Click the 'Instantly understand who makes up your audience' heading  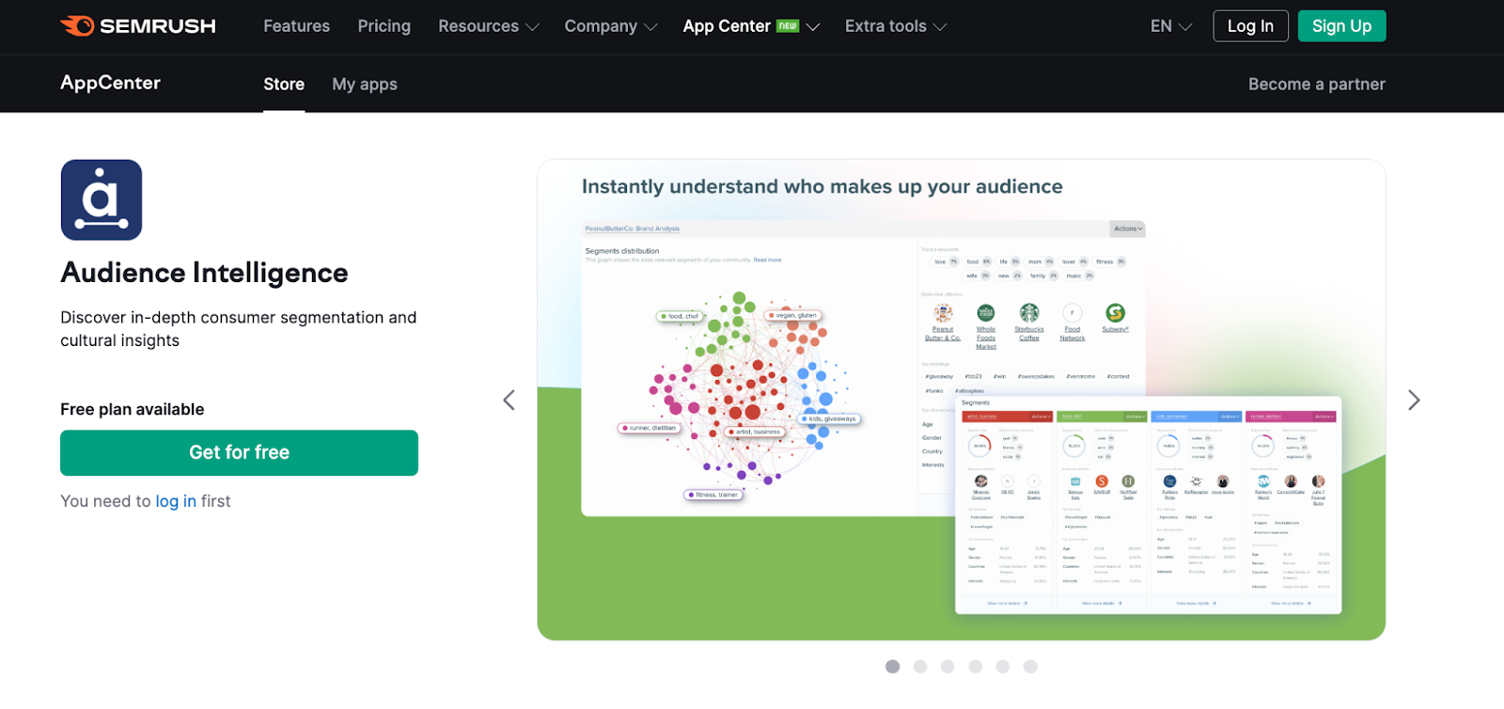point(822,187)
